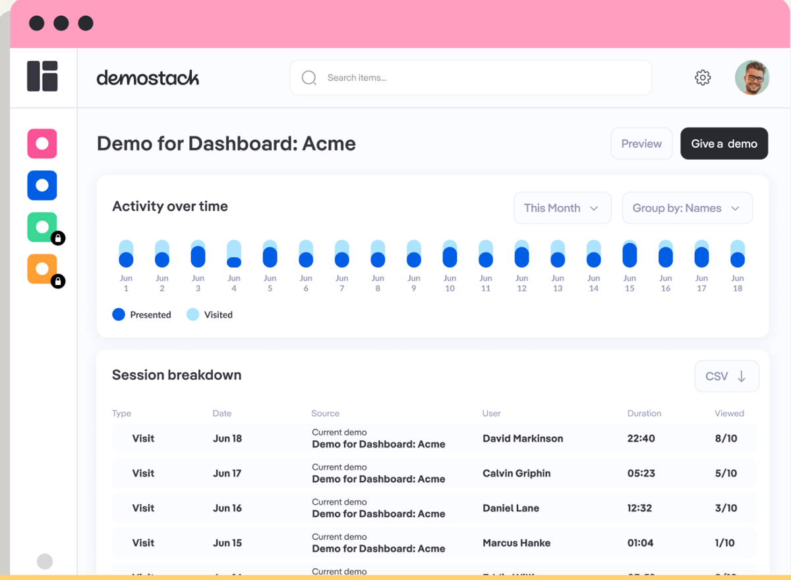This screenshot has width=791, height=580.
Task: Click the Preview button
Action: point(641,143)
